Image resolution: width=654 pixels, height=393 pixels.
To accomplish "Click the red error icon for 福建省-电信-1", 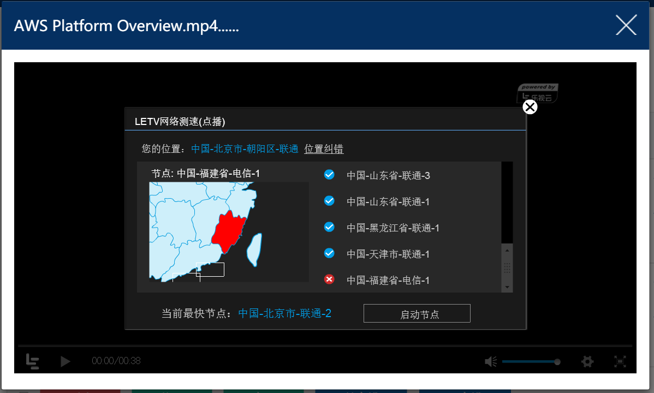I will [329, 279].
